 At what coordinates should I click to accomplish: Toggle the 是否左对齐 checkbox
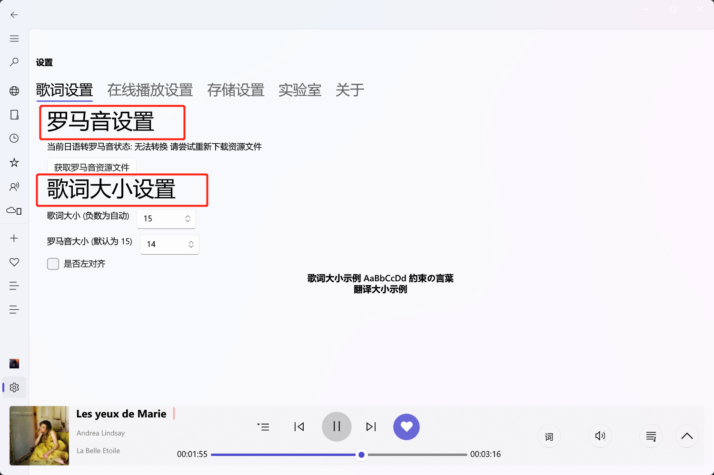[53, 264]
